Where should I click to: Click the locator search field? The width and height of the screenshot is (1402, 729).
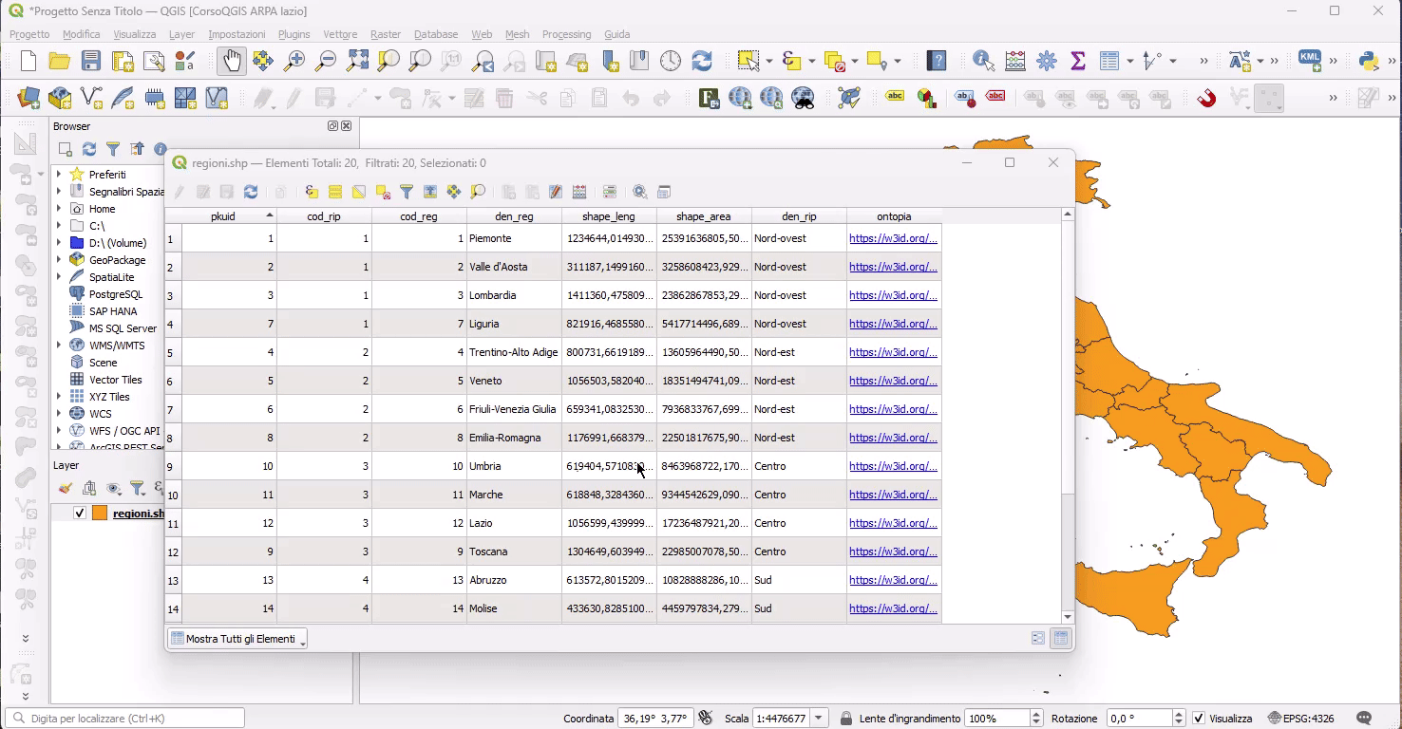125,719
